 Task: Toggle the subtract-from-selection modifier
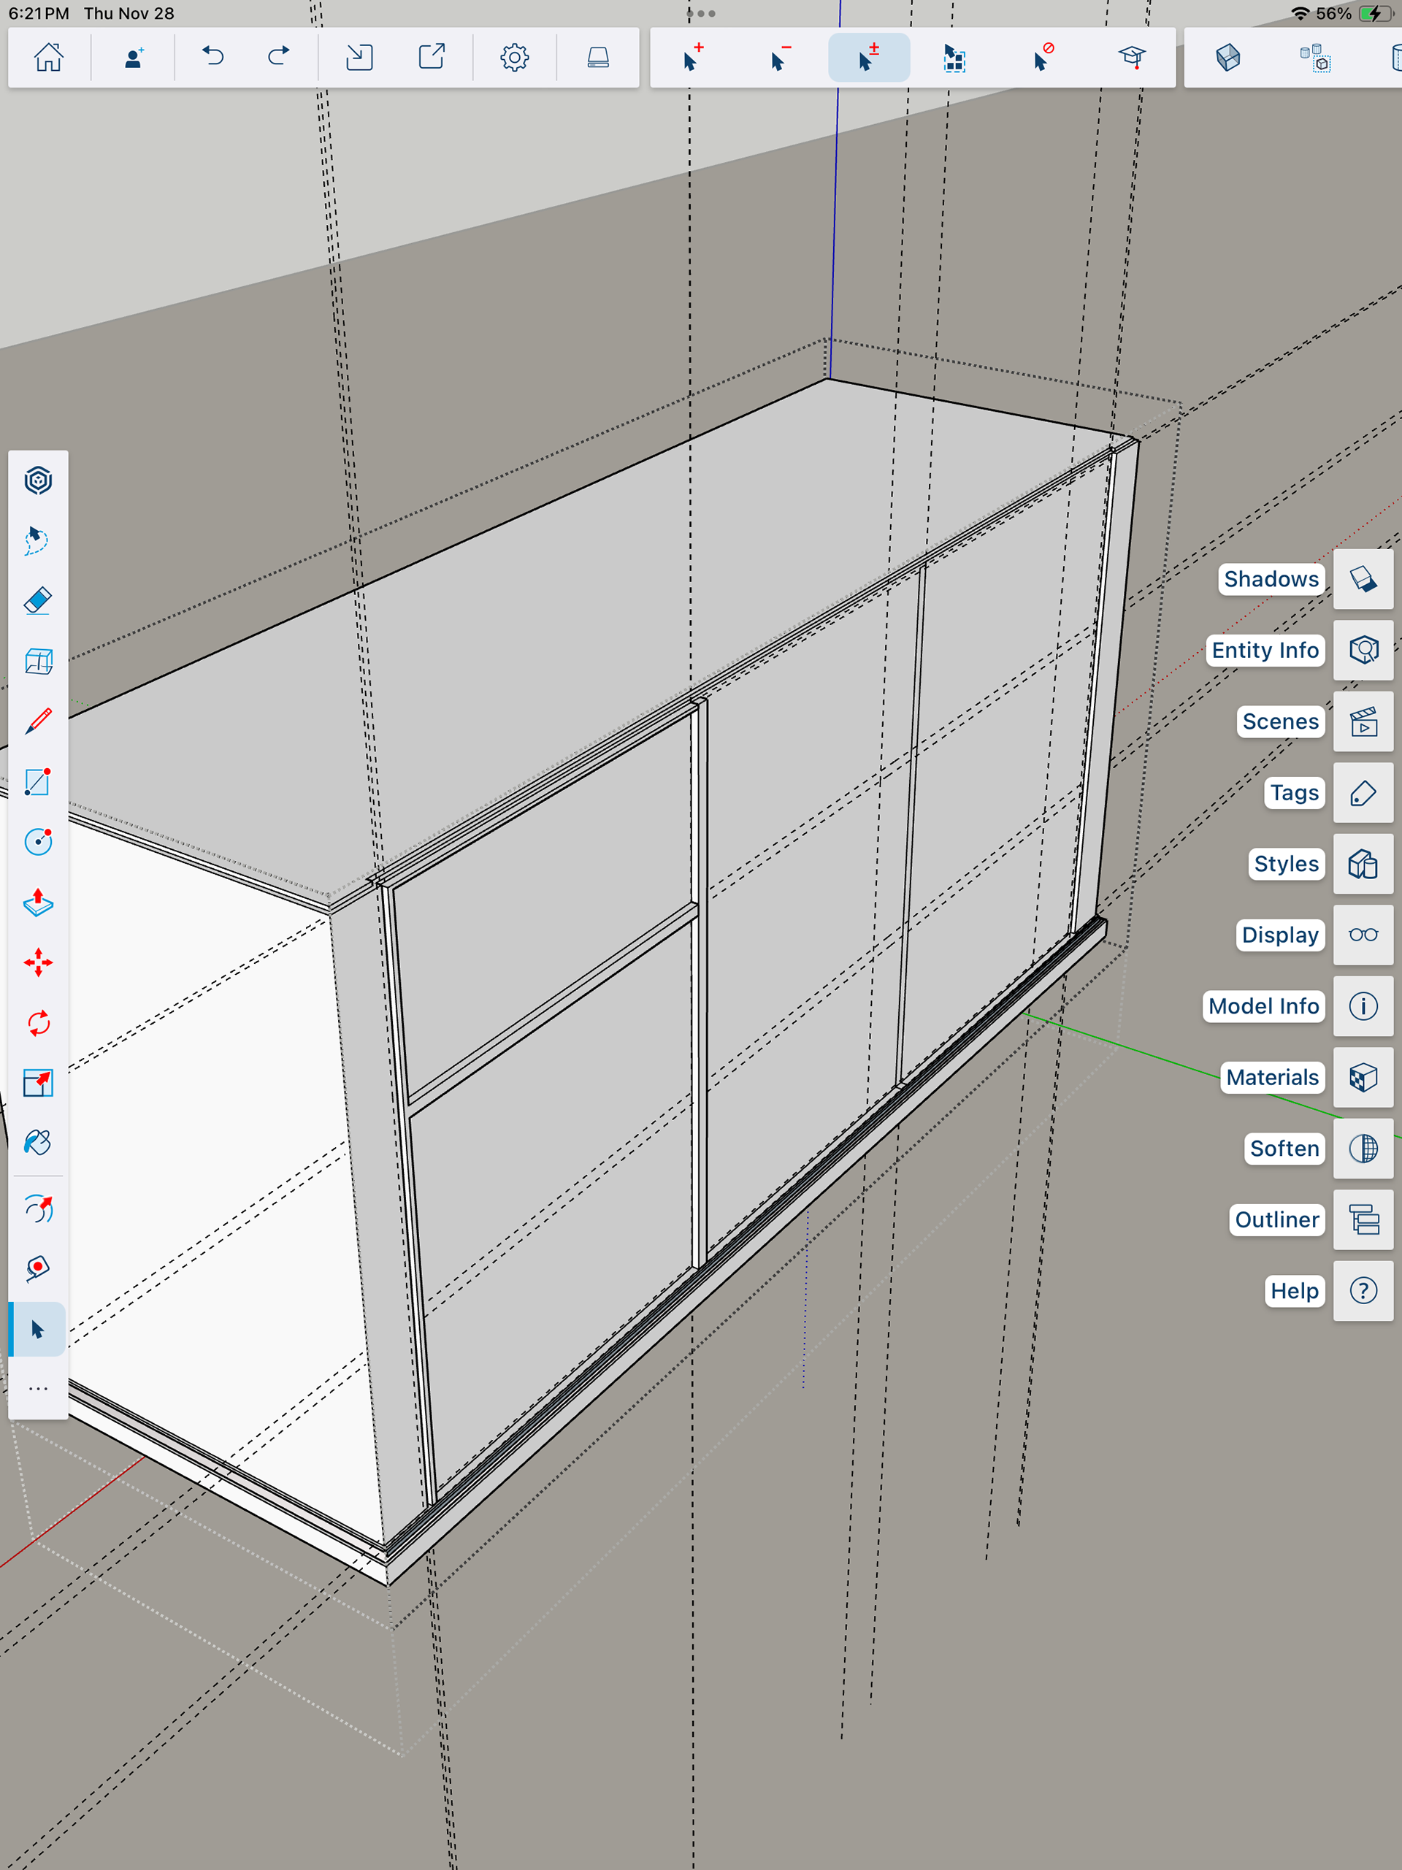(x=781, y=58)
